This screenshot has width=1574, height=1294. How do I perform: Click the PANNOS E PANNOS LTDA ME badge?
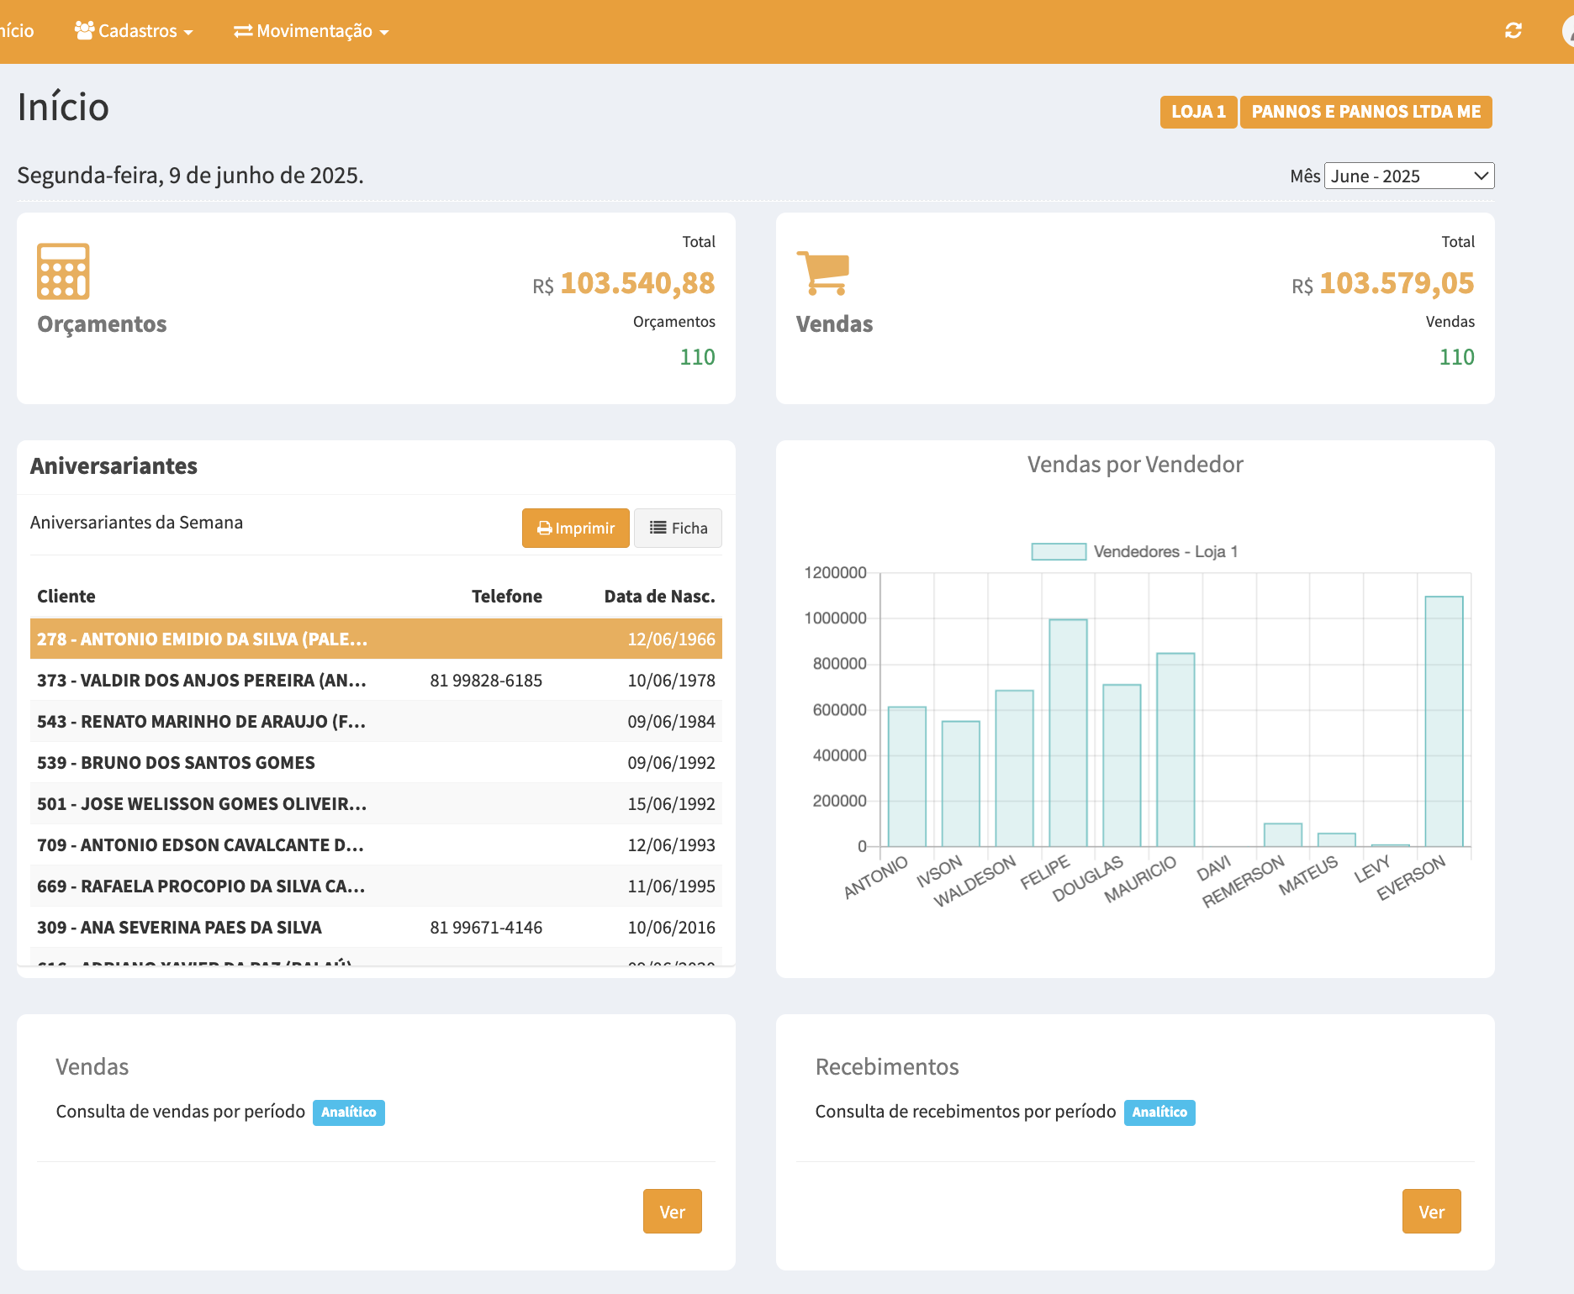pos(1365,112)
